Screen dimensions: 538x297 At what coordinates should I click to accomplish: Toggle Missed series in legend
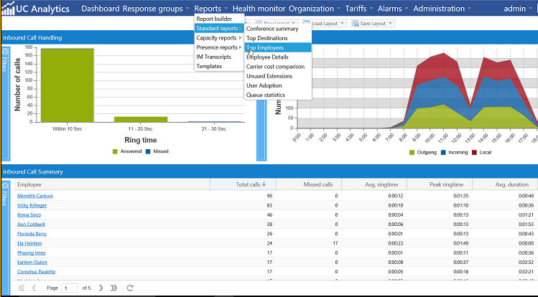click(157, 151)
